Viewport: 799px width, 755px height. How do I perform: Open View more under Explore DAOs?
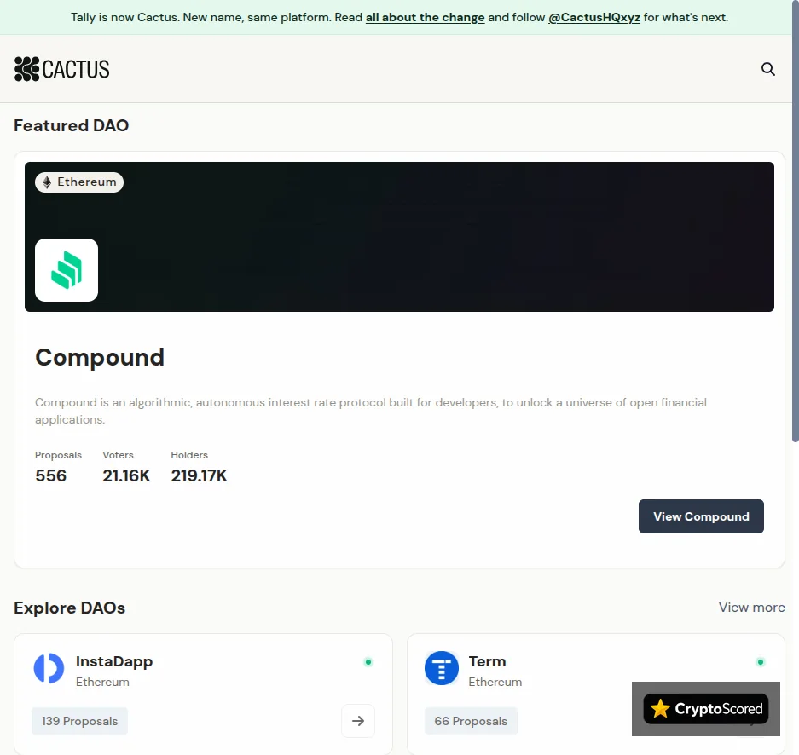(x=751, y=608)
